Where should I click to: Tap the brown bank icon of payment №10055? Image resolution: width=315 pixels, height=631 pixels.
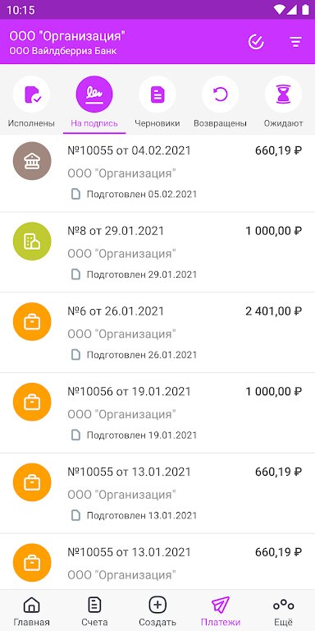[32, 161]
